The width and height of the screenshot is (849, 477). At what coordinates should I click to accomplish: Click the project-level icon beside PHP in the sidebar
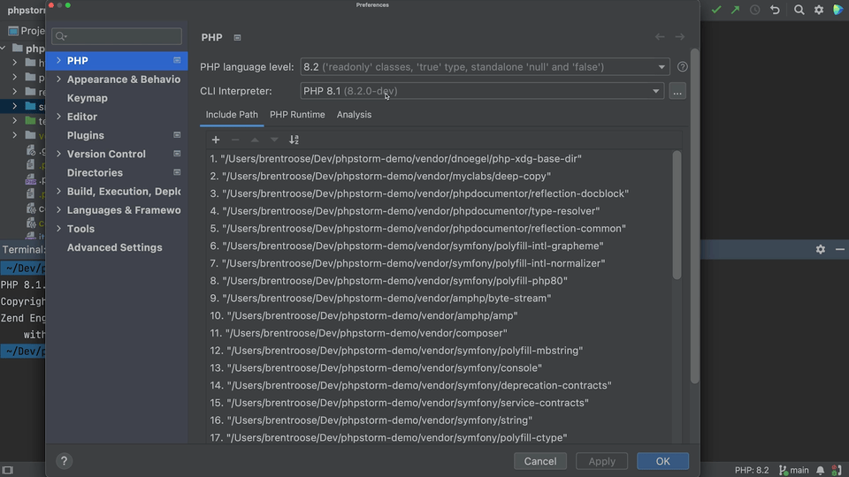tap(177, 61)
